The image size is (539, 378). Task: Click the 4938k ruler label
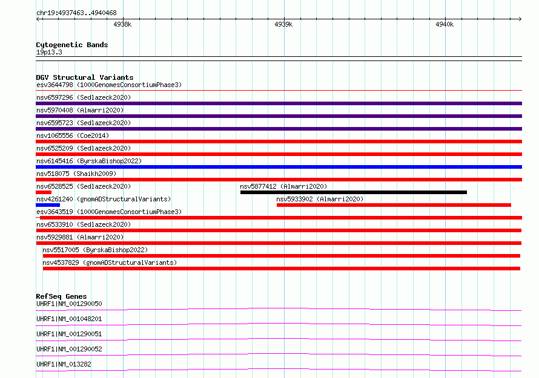point(122,24)
